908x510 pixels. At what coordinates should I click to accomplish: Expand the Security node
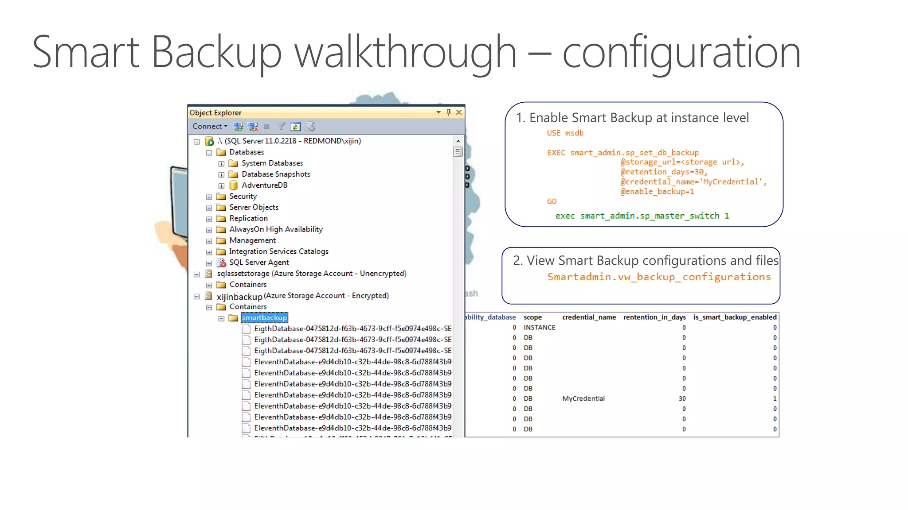tap(209, 197)
